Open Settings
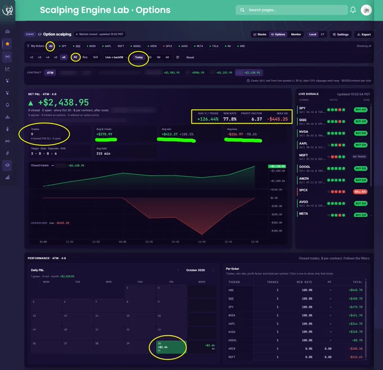Screen dimensions: 383x370 (x=341, y=34)
